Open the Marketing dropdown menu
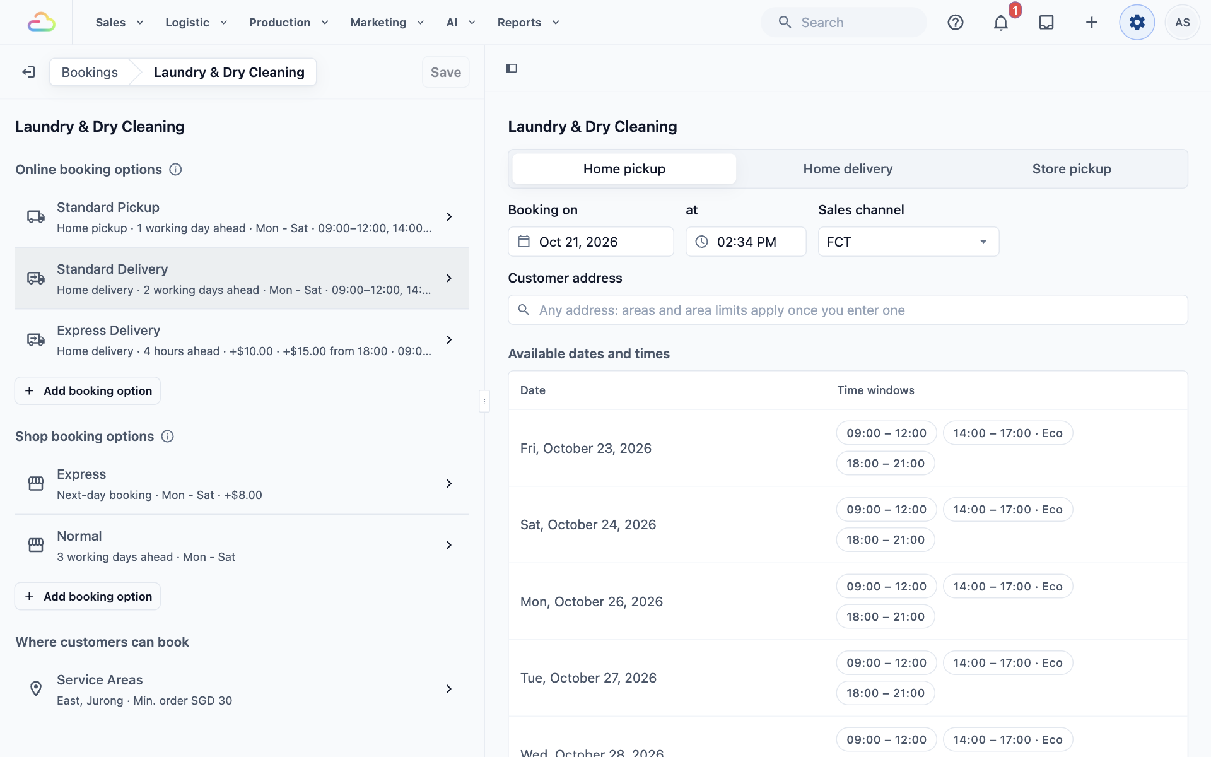1211x757 pixels. [387, 22]
